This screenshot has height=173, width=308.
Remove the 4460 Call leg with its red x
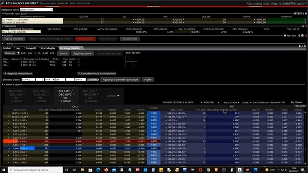(x=79, y=65)
